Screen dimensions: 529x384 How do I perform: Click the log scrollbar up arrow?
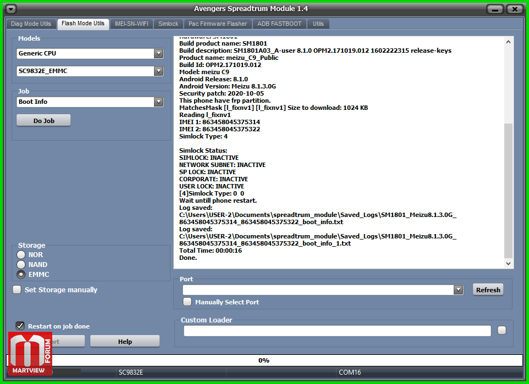coord(509,42)
